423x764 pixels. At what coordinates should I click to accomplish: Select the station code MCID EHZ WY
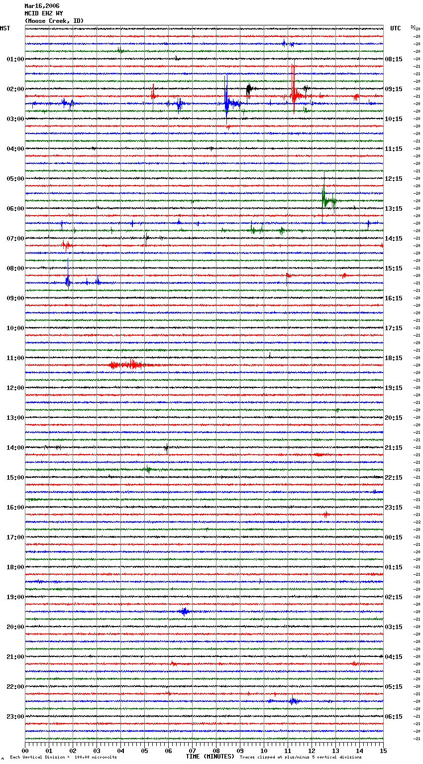(x=44, y=13)
